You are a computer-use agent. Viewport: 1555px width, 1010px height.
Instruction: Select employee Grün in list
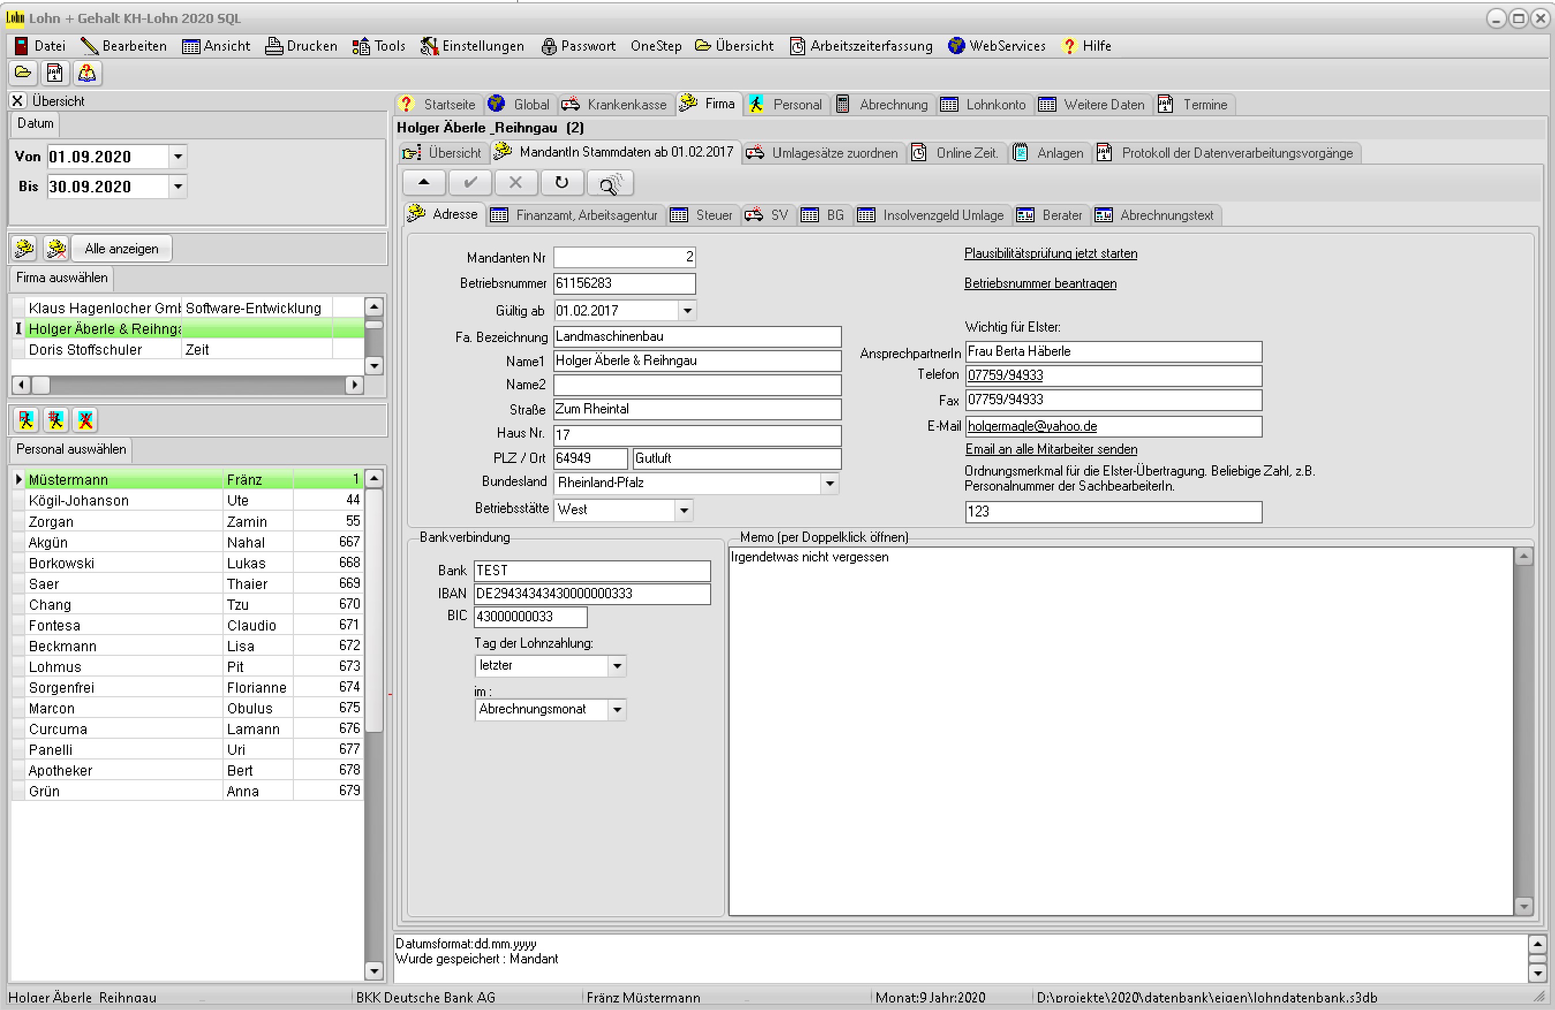click(188, 791)
